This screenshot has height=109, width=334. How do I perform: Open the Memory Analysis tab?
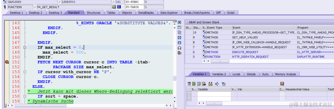[x=286, y=74]
